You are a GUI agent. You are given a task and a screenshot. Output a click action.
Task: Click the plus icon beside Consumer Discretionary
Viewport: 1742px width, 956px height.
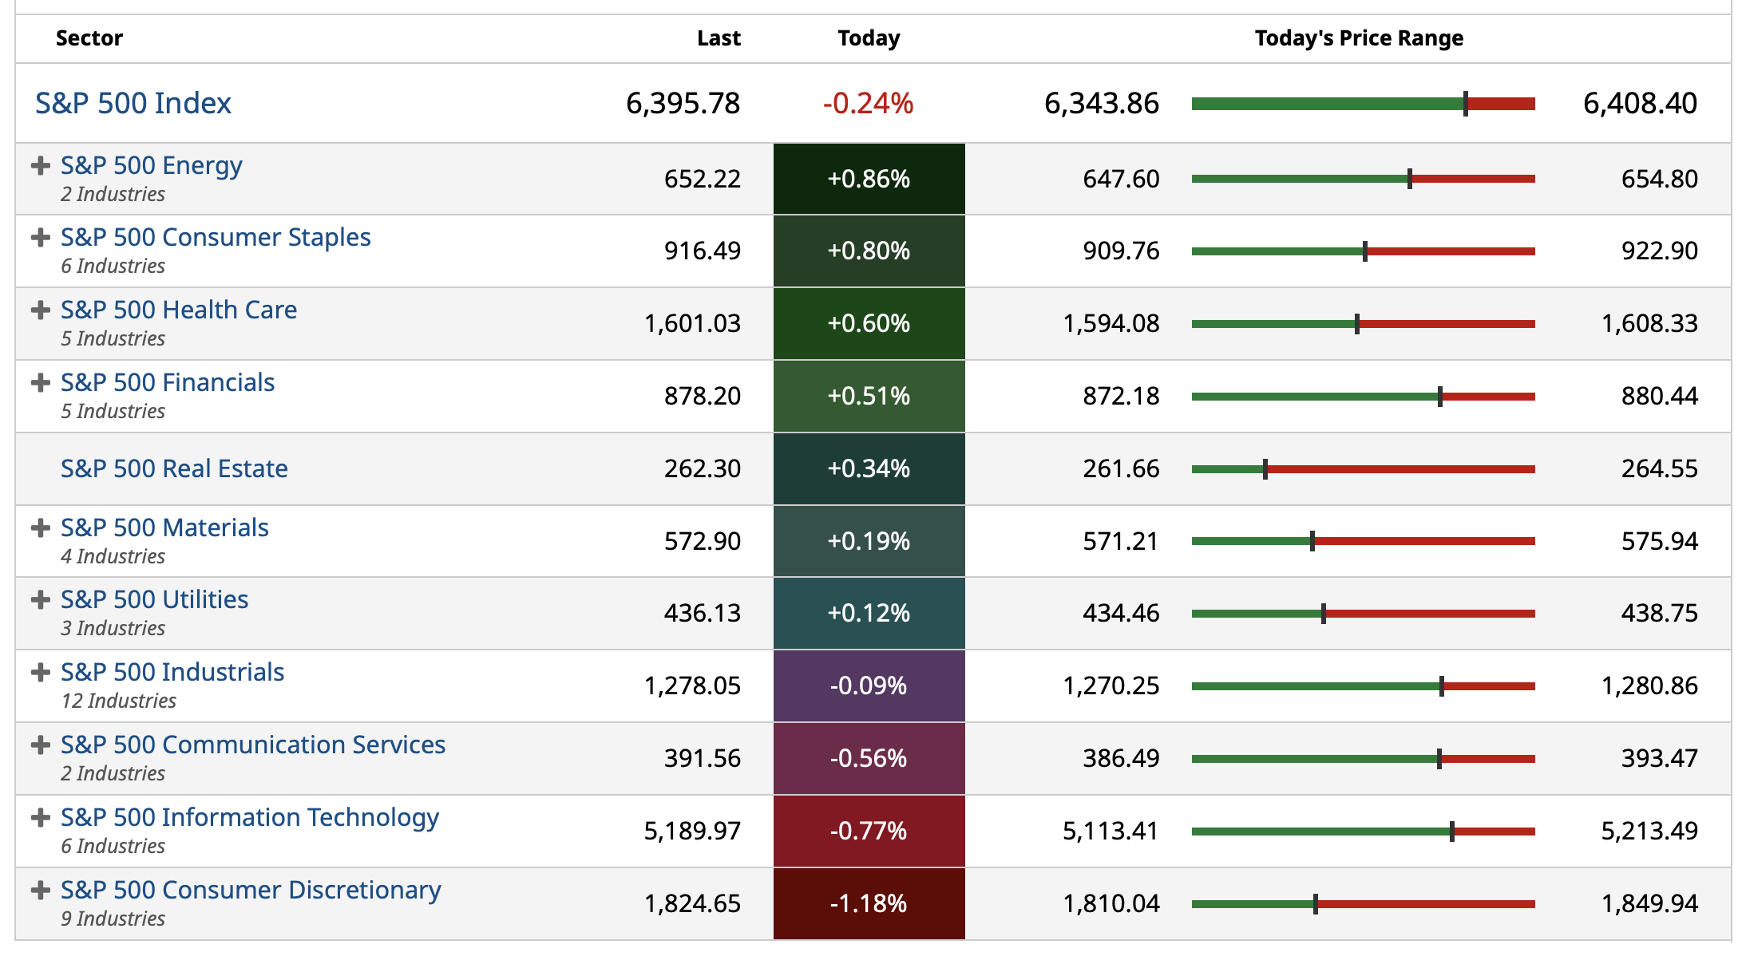(x=40, y=891)
